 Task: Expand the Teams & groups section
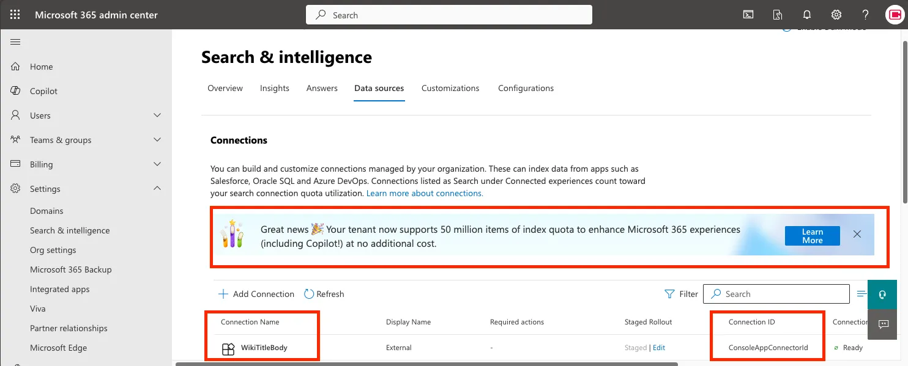(x=157, y=140)
